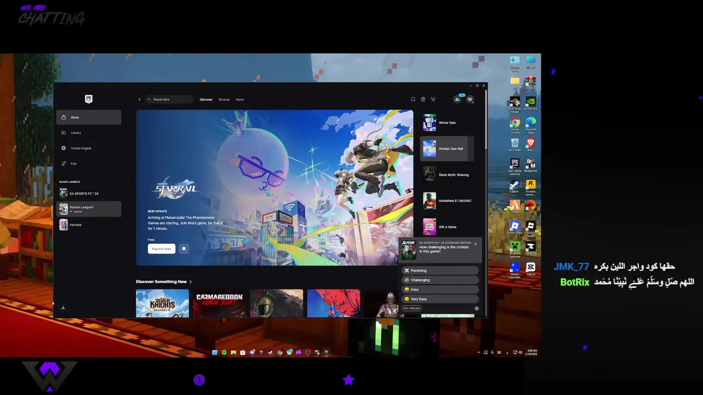The image size is (703, 395).
Task: Open the Seven Knights game card
Action: pos(163,303)
